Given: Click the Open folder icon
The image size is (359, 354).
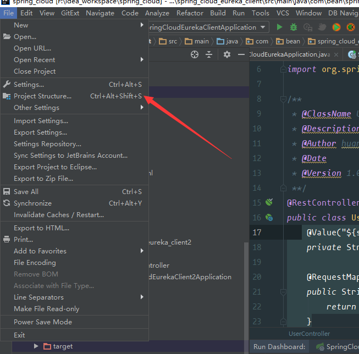Looking at the screenshot, I should (7, 36).
